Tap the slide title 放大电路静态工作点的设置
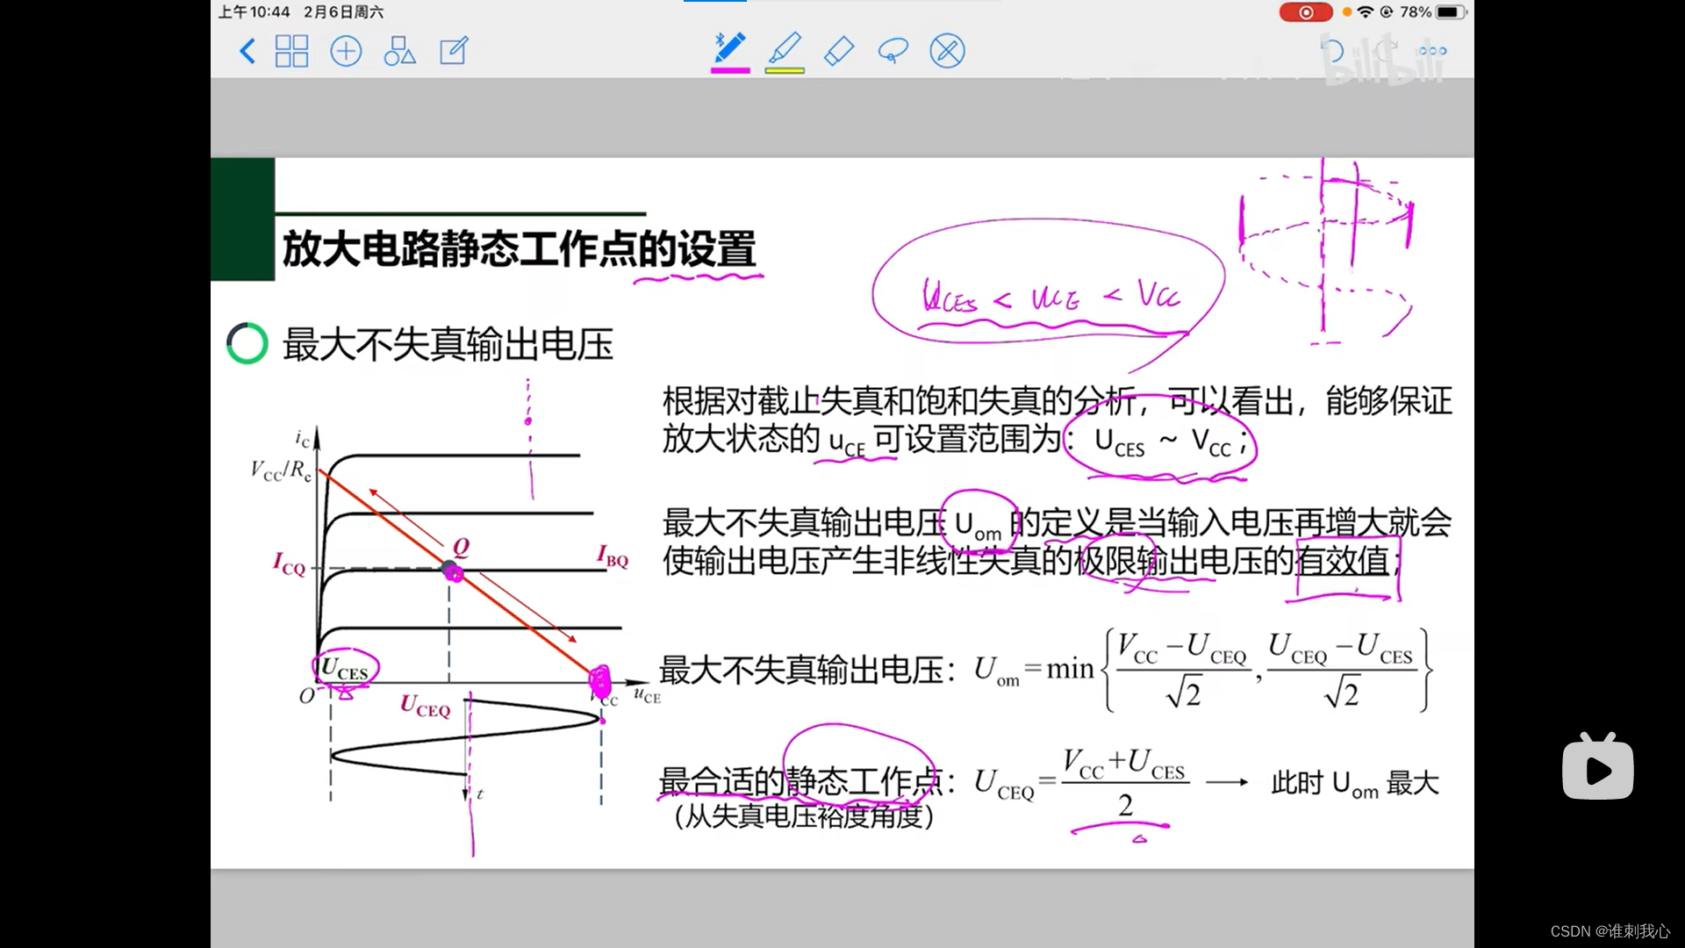Screen dimensions: 1685x948 point(519,249)
